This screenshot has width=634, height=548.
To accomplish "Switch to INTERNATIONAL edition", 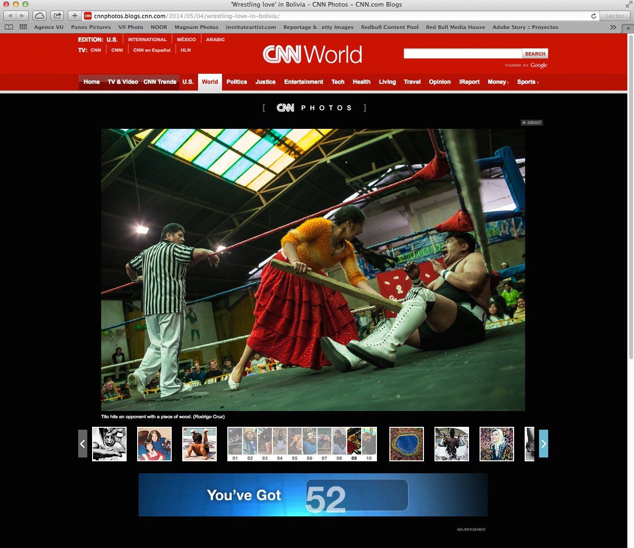I will 147,40.
